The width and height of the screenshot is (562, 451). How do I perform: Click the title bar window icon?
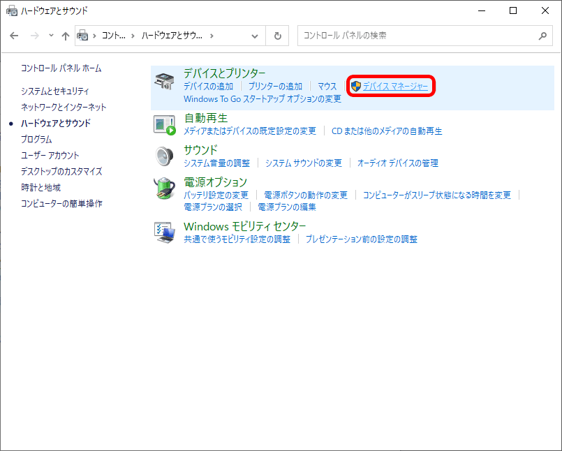click(x=12, y=10)
